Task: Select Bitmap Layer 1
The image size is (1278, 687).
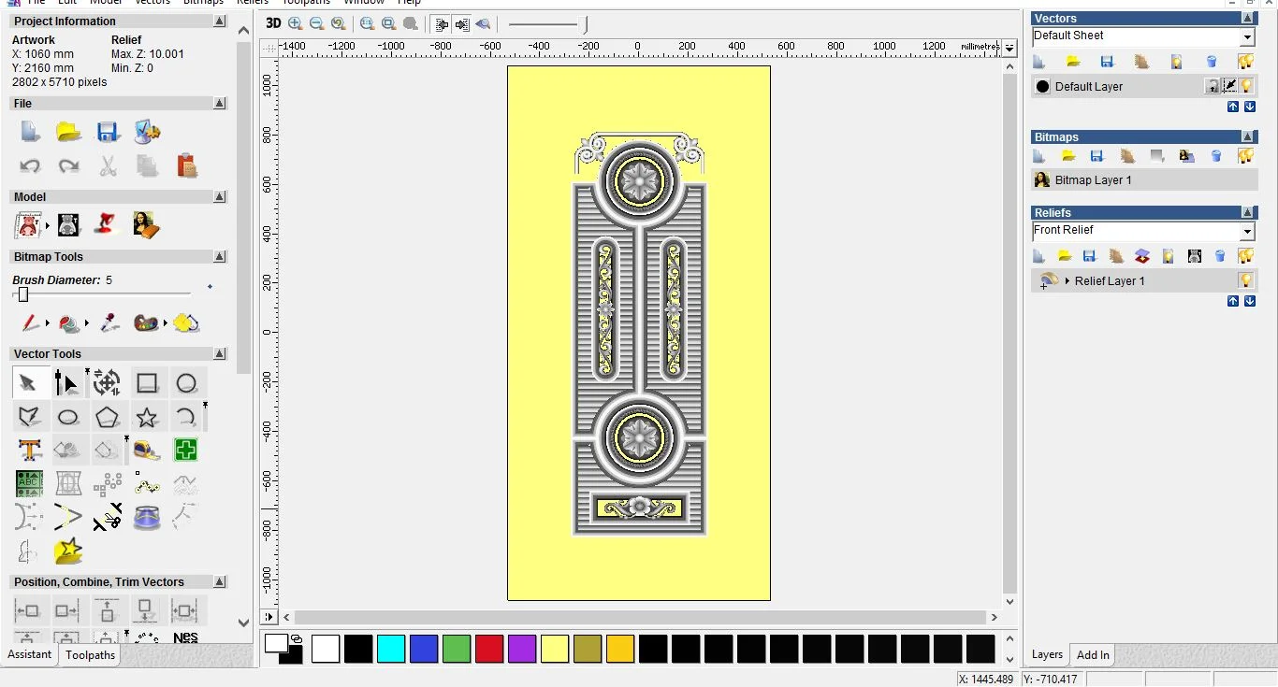Action: click(x=1093, y=180)
